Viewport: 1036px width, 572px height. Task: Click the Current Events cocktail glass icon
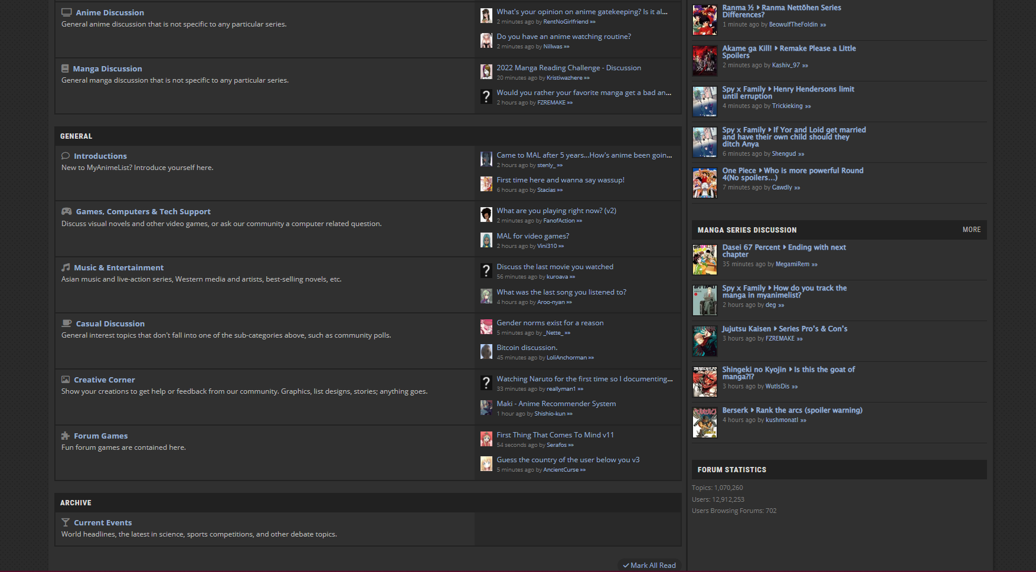pos(66,522)
